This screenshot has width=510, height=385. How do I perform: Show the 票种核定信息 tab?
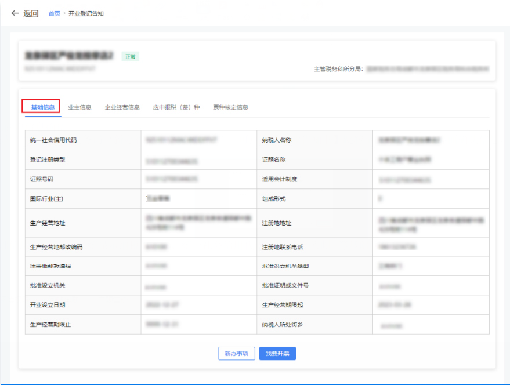230,107
